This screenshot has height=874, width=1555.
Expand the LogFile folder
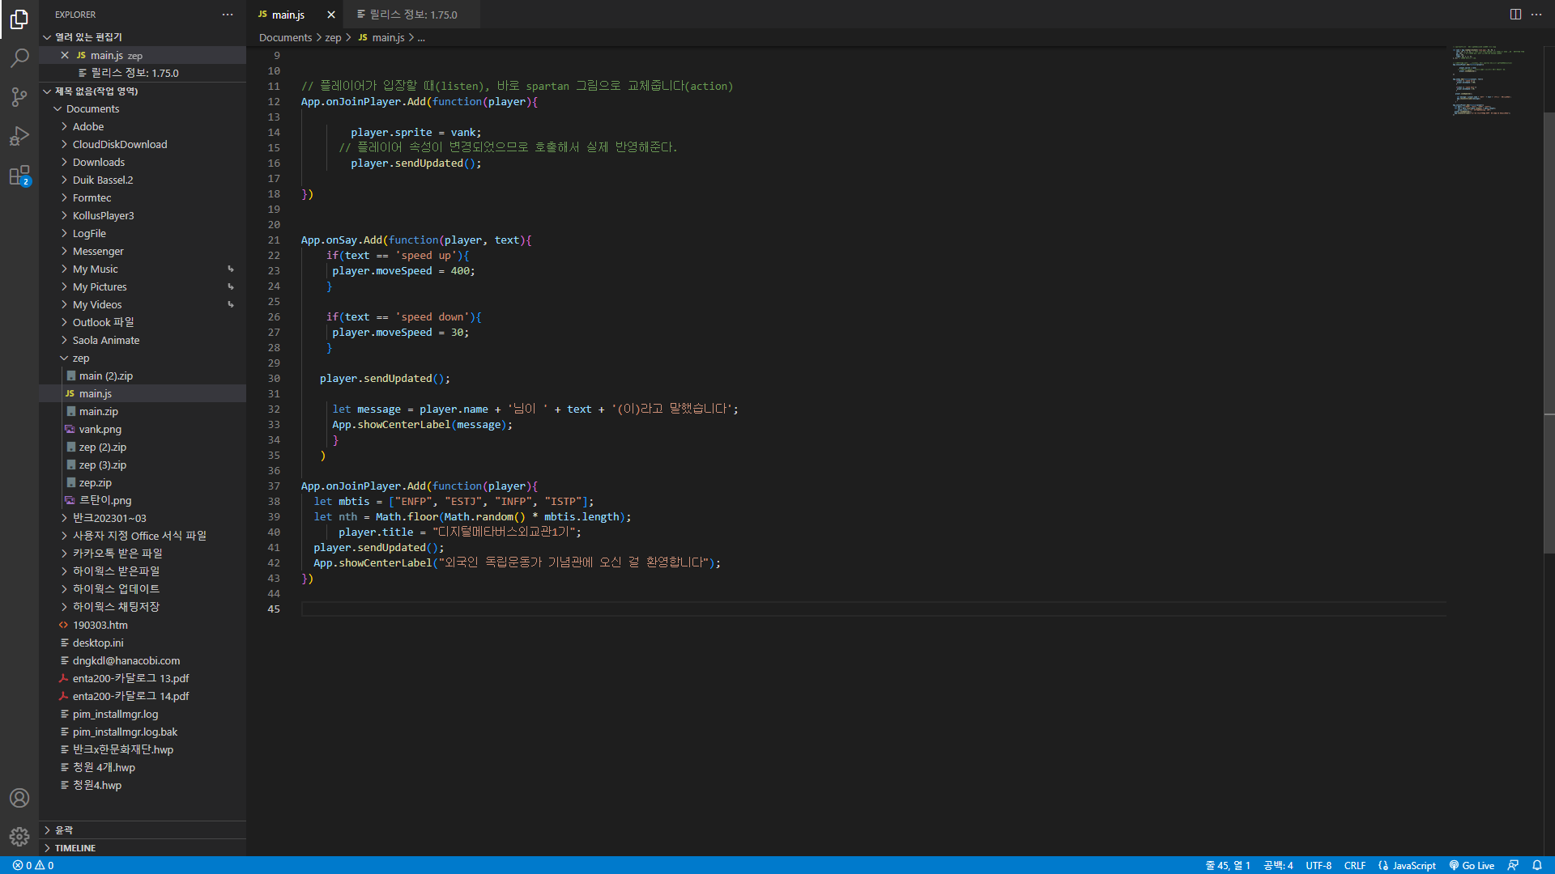pyautogui.click(x=143, y=234)
